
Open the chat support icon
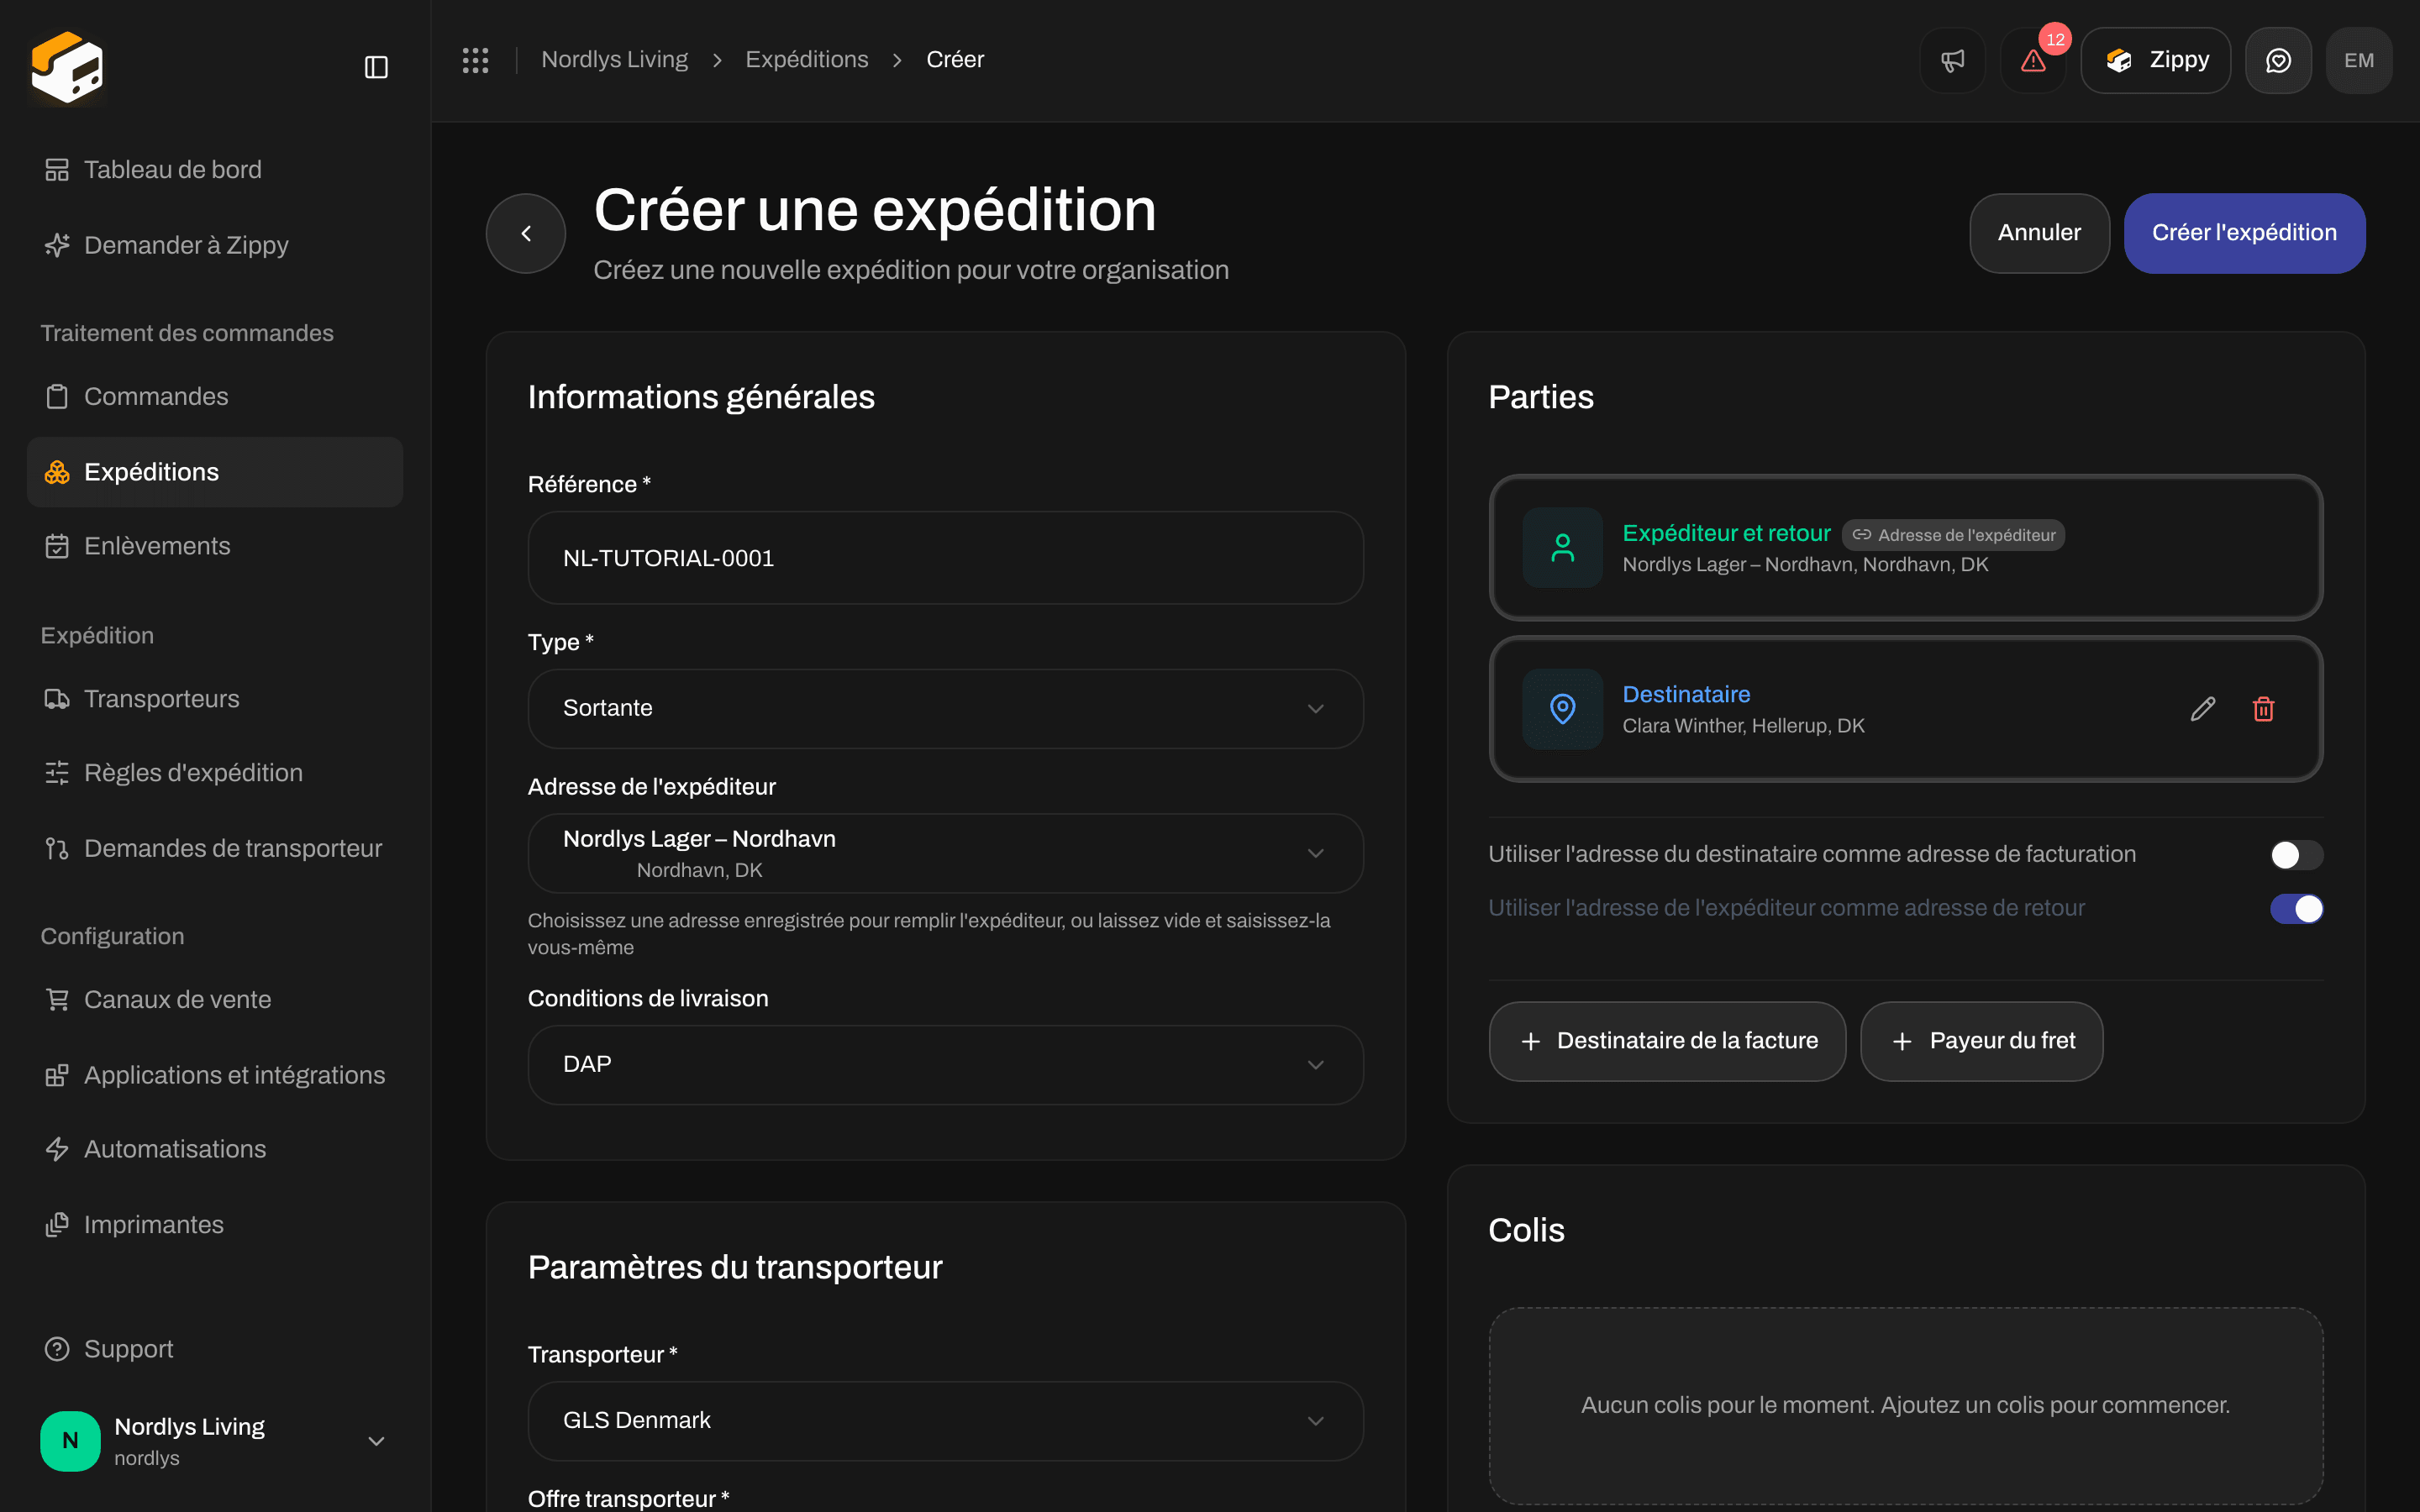[x=2278, y=60]
